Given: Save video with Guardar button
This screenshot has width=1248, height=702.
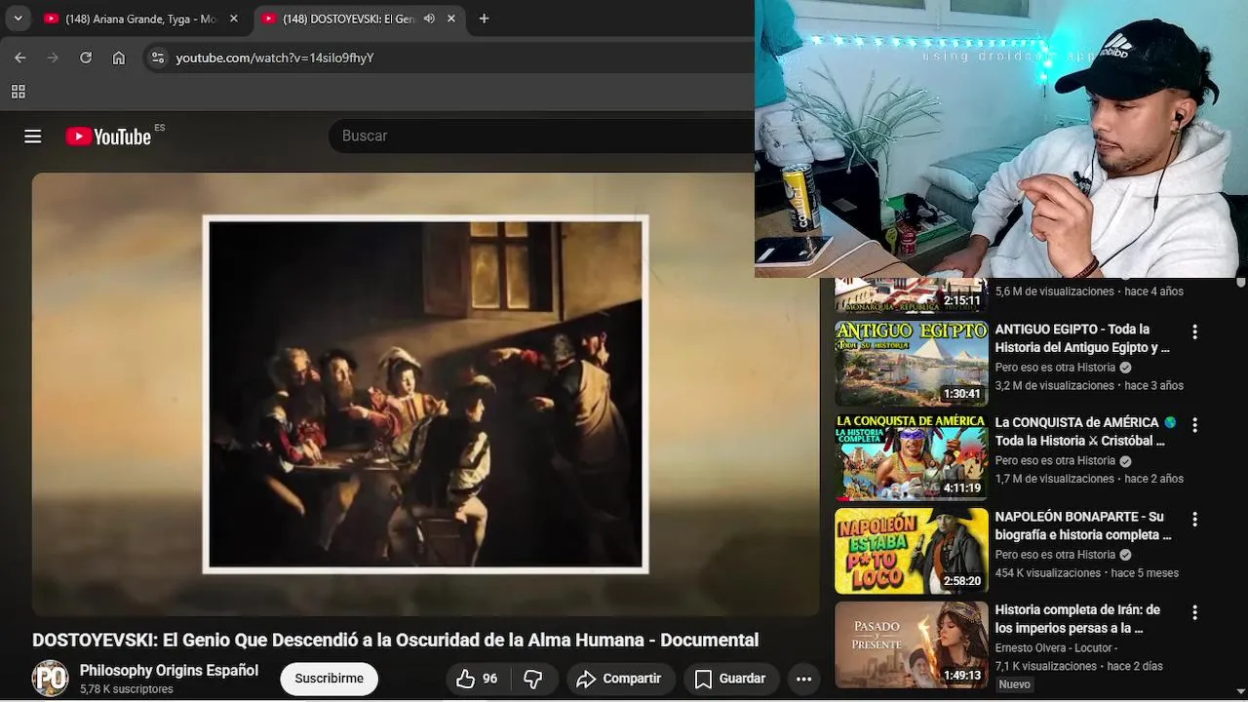Looking at the screenshot, I should point(729,679).
